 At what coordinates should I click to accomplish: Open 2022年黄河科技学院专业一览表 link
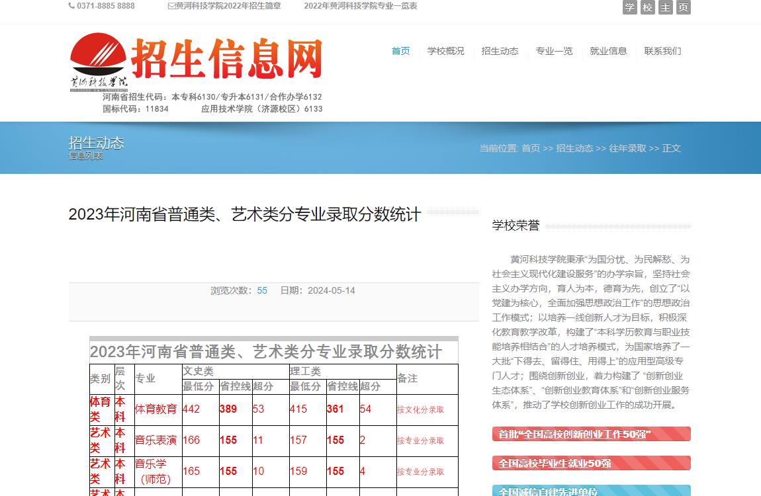coord(361,6)
